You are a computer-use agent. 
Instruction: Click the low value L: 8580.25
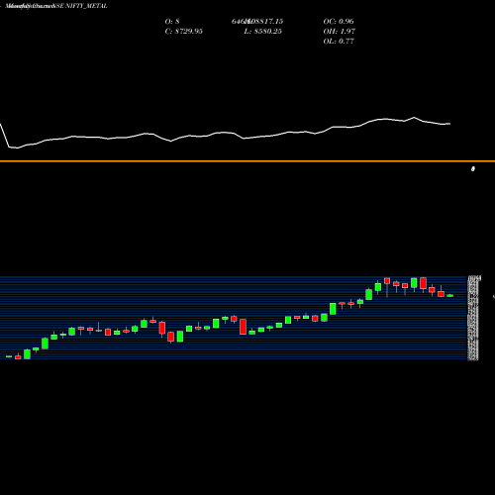(x=263, y=32)
